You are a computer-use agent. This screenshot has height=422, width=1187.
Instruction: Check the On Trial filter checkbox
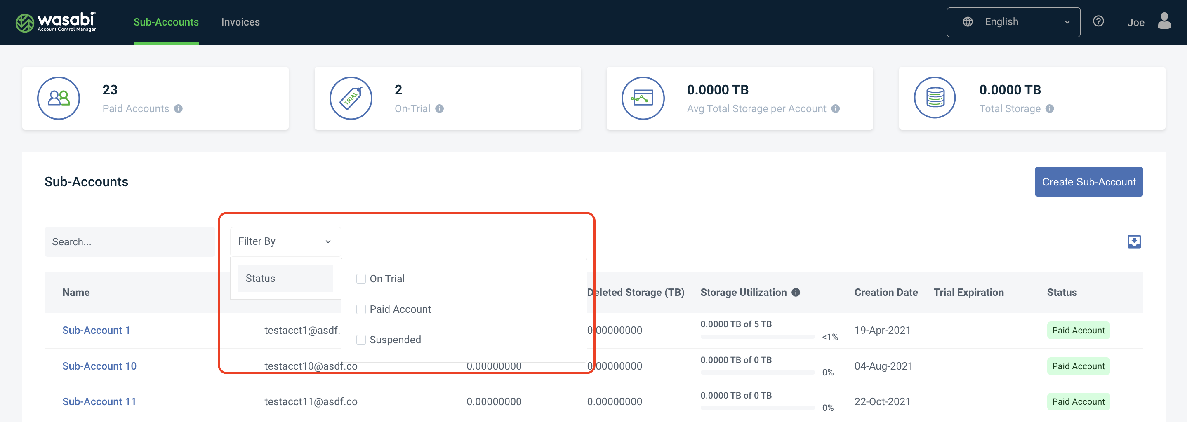pos(361,279)
